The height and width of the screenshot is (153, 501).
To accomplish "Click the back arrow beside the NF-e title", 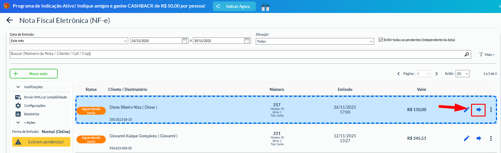I will (10, 20).
